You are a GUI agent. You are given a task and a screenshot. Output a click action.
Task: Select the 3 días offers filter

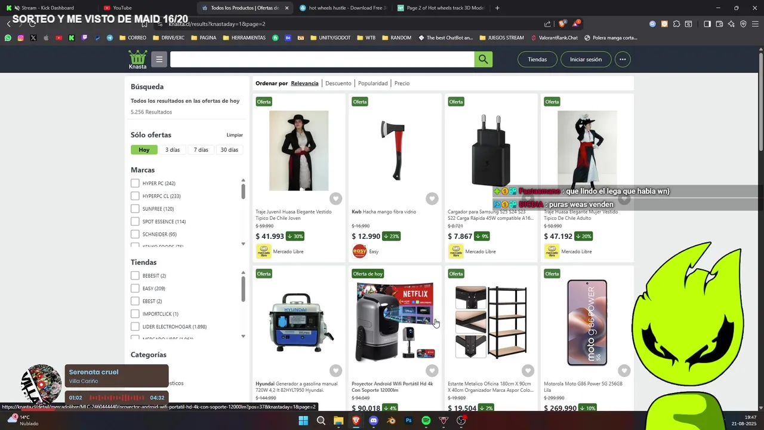click(x=172, y=150)
